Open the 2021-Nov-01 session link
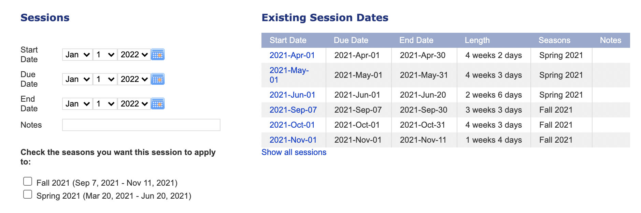The width and height of the screenshot is (641, 213). click(x=293, y=140)
